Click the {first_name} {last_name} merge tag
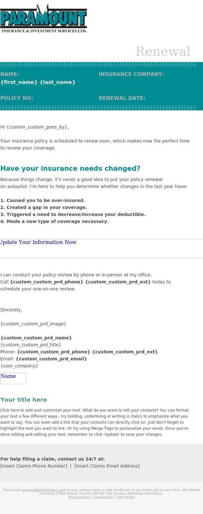Image resolution: width=203 pixels, height=514 pixels. (x=38, y=82)
